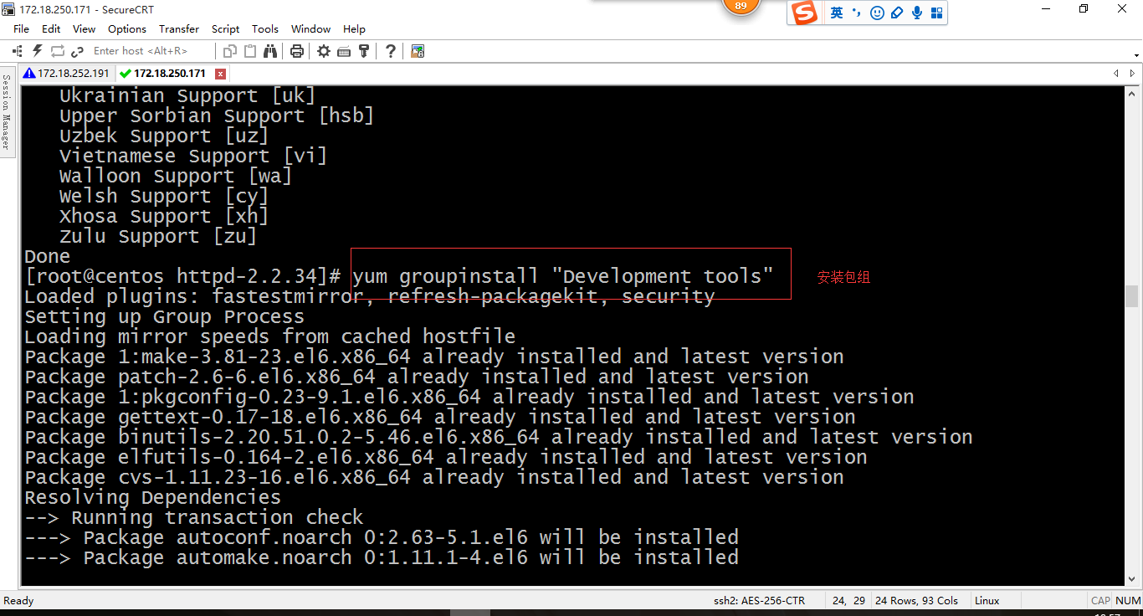The width and height of the screenshot is (1143, 616).
Task: Click the Paste clipboard toolbar icon
Action: tap(249, 51)
